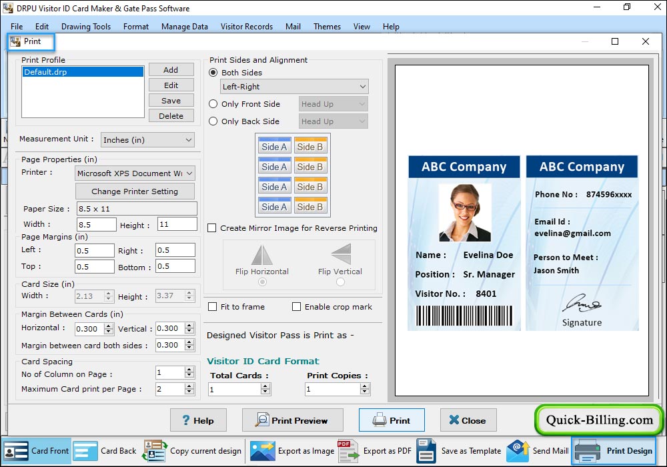This screenshot has width=667, height=467.
Task: Increase Total Cards spinner value
Action: [265, 386]
